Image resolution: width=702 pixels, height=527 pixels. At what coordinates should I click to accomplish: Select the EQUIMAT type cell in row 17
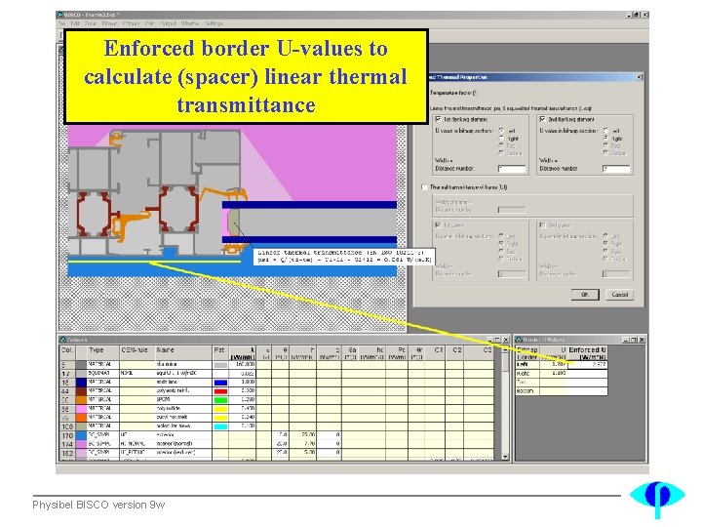pyautogui.click(x=103, y=373)
